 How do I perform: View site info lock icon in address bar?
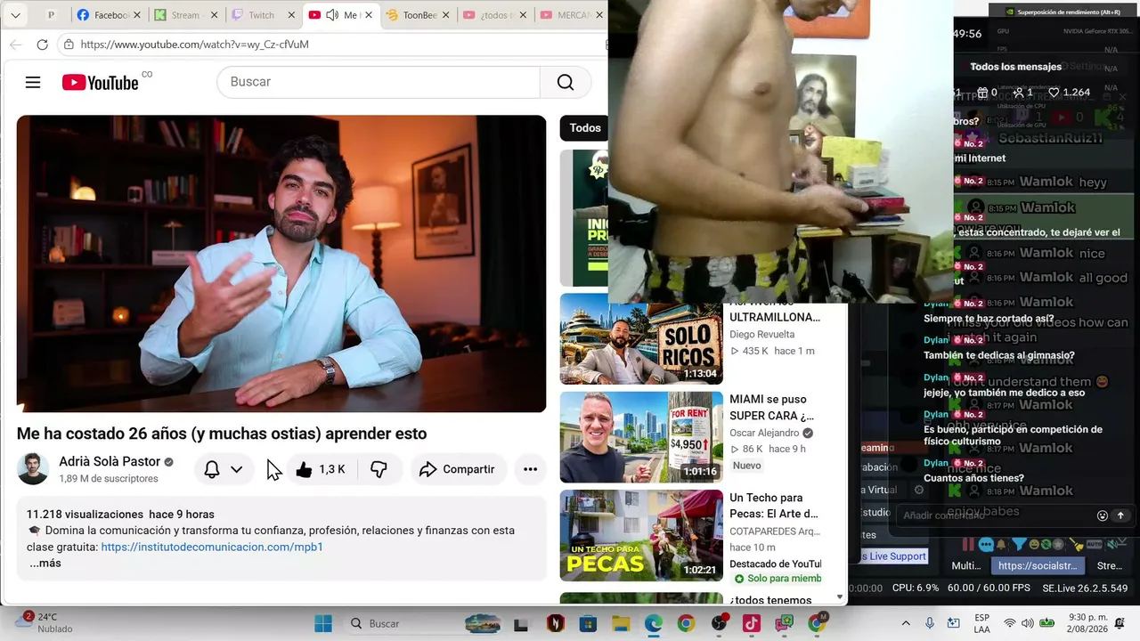click(69, 45)
